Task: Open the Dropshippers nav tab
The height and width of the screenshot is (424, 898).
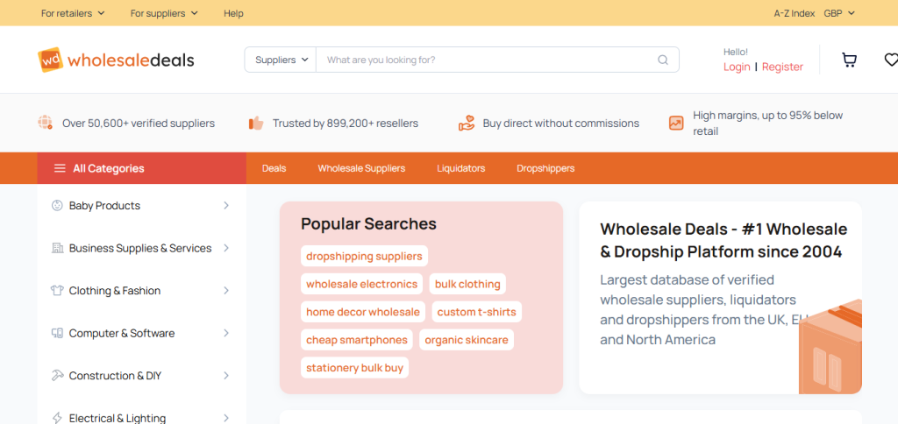Action: [545, 168]
